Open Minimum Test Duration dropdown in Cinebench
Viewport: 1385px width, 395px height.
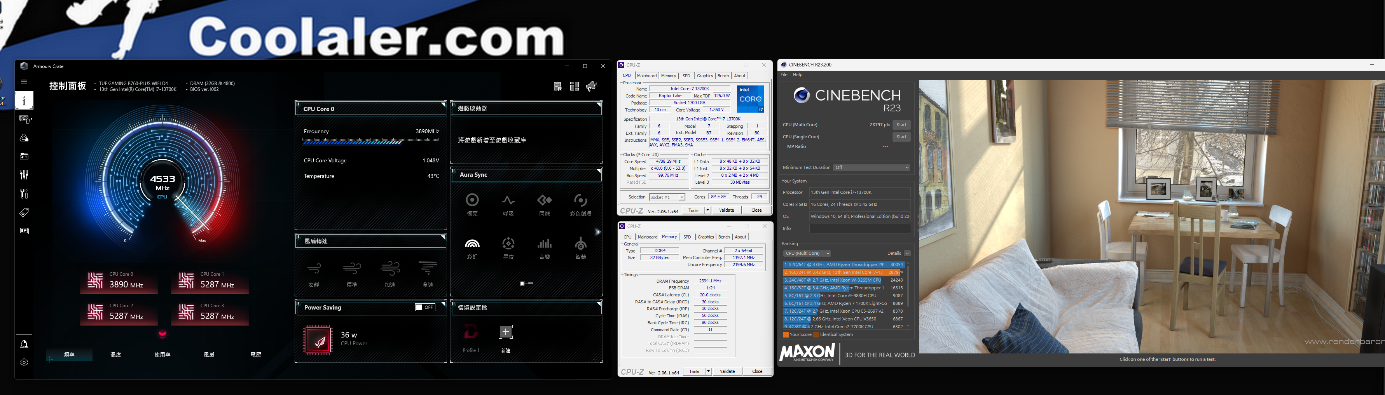(x=872, y=168)
